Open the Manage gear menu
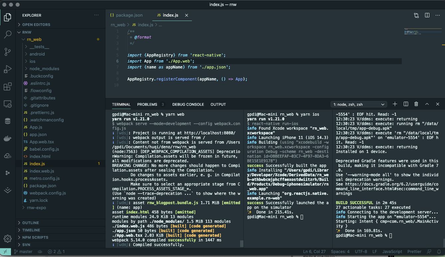The height and width of the screenshot is (257, 445). click(7, 239)
